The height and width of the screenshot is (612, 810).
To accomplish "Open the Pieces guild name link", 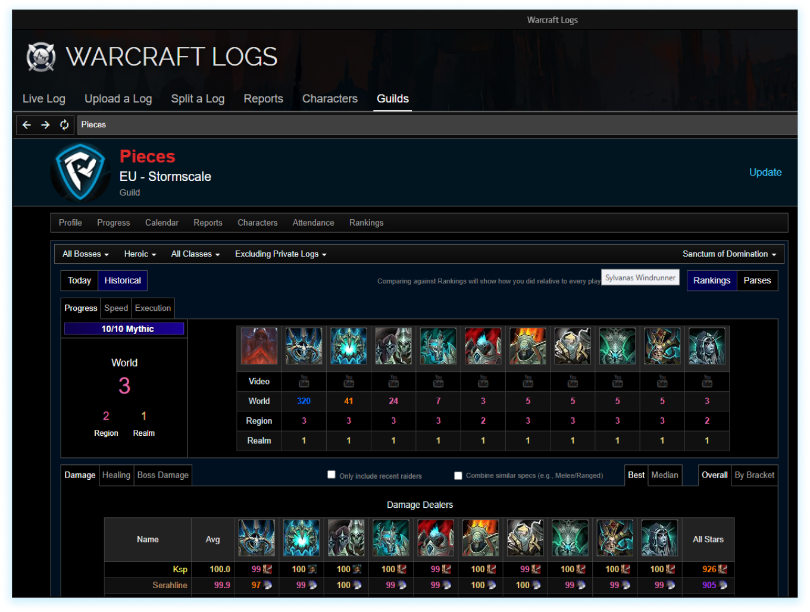I will pyautogui.click(x=148, y=157).
